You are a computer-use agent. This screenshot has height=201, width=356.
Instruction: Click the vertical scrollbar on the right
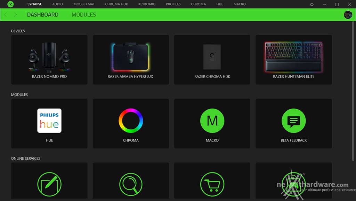(x=353, y=91)
